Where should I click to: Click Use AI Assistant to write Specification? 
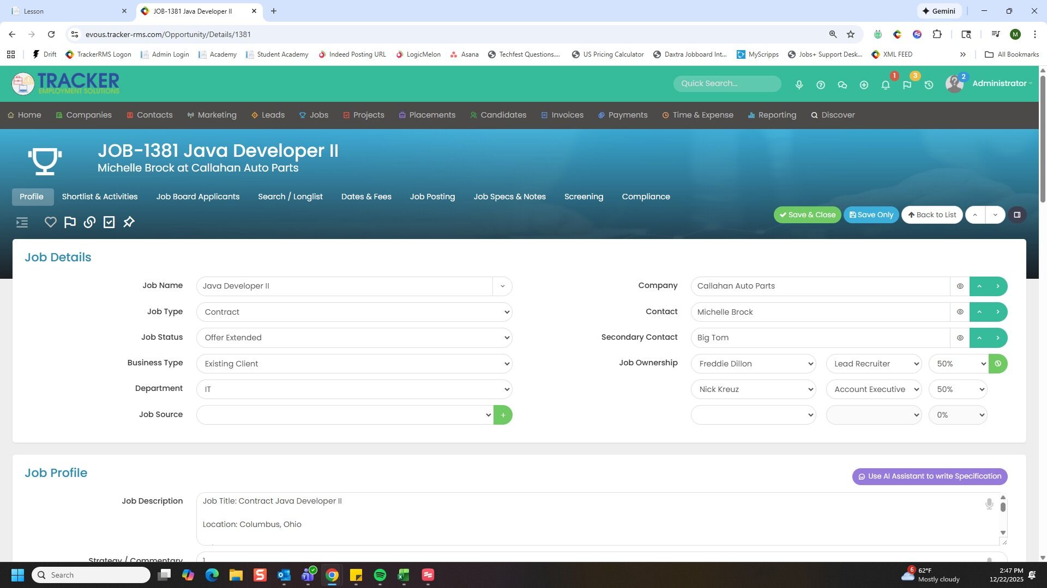tap(929, 476)
